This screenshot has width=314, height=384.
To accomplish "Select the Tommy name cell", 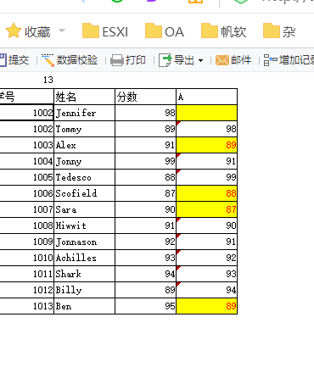I will click(x=84, y=129).
